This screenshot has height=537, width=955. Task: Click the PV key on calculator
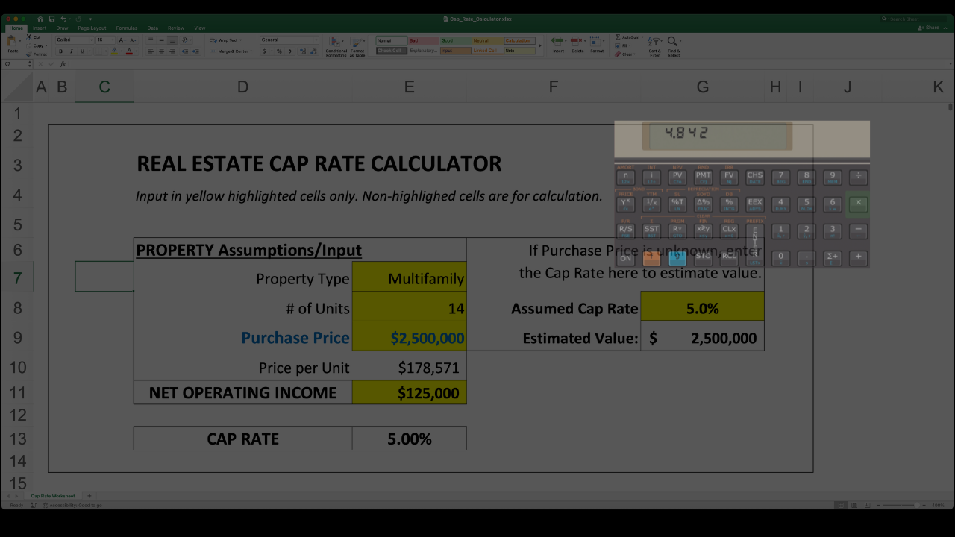click(x=677, y=178)
